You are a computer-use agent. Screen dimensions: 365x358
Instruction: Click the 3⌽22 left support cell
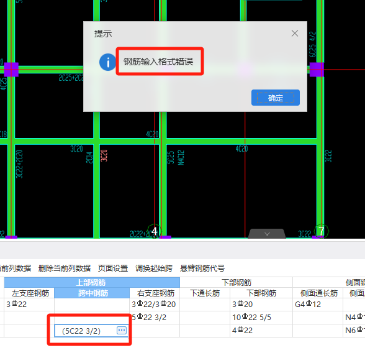click(29, 305)
